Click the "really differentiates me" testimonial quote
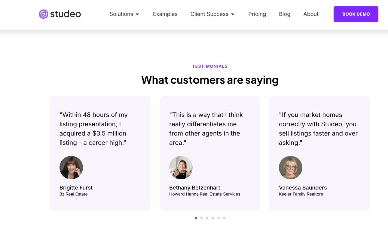388x236 pixels. (x=206, y=129)
